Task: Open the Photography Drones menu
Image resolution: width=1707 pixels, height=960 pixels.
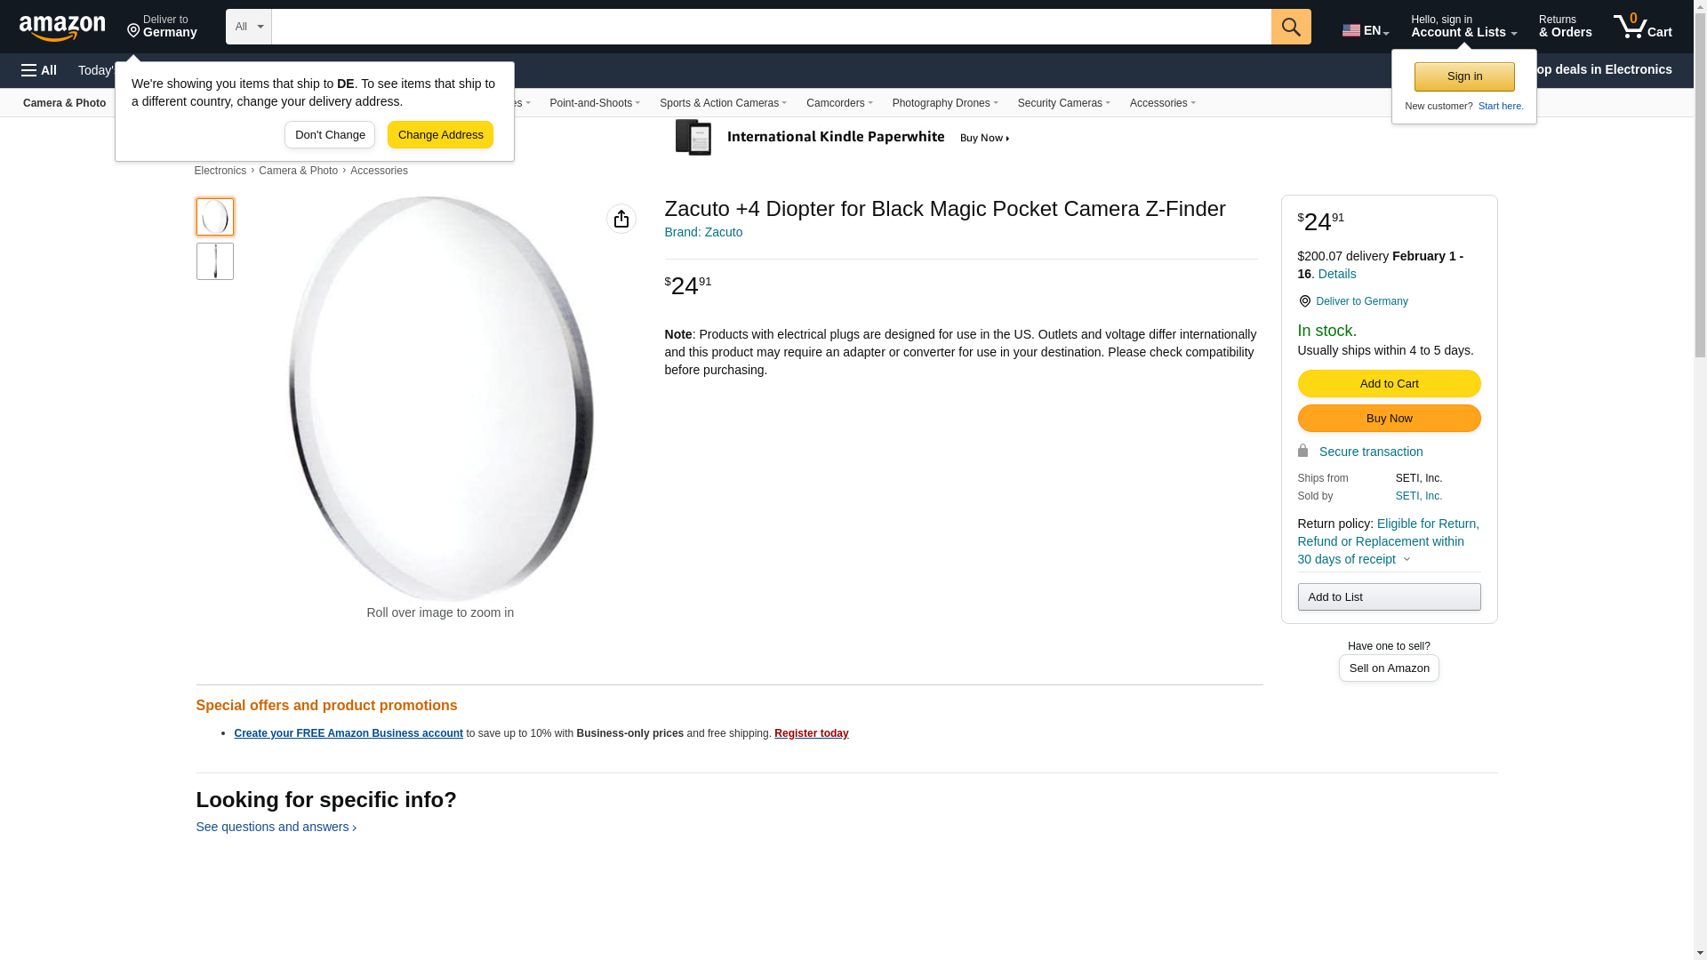Action: click(945, 103)
